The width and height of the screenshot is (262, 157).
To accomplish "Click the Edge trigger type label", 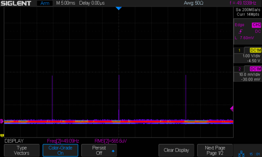I will tap(239, 25).
